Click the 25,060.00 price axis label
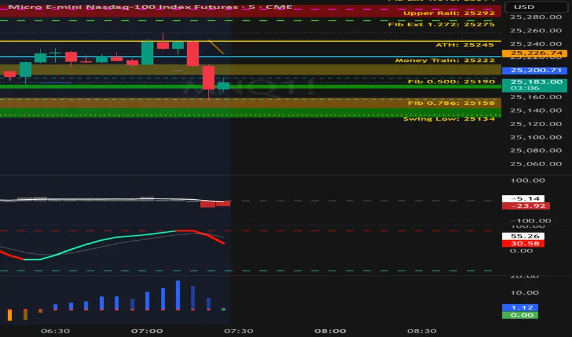572x337 pixels. (536, 164)
